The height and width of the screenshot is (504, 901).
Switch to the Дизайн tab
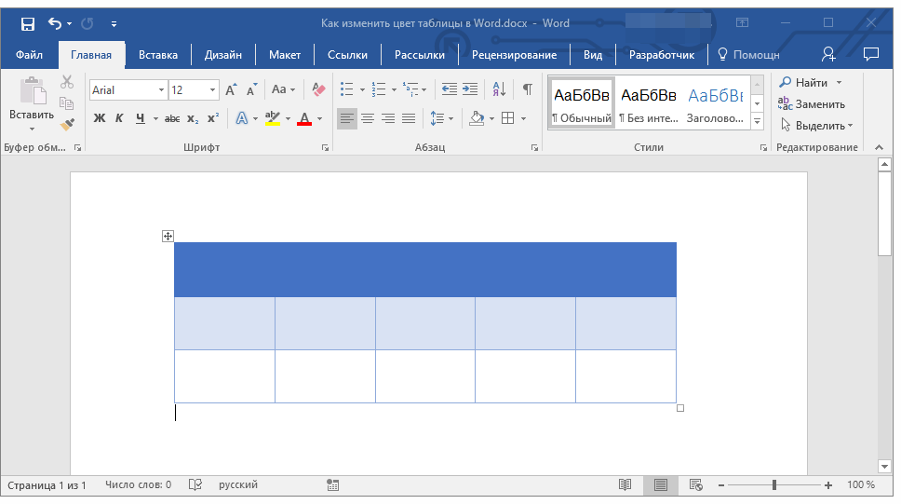tap(223, 55)
